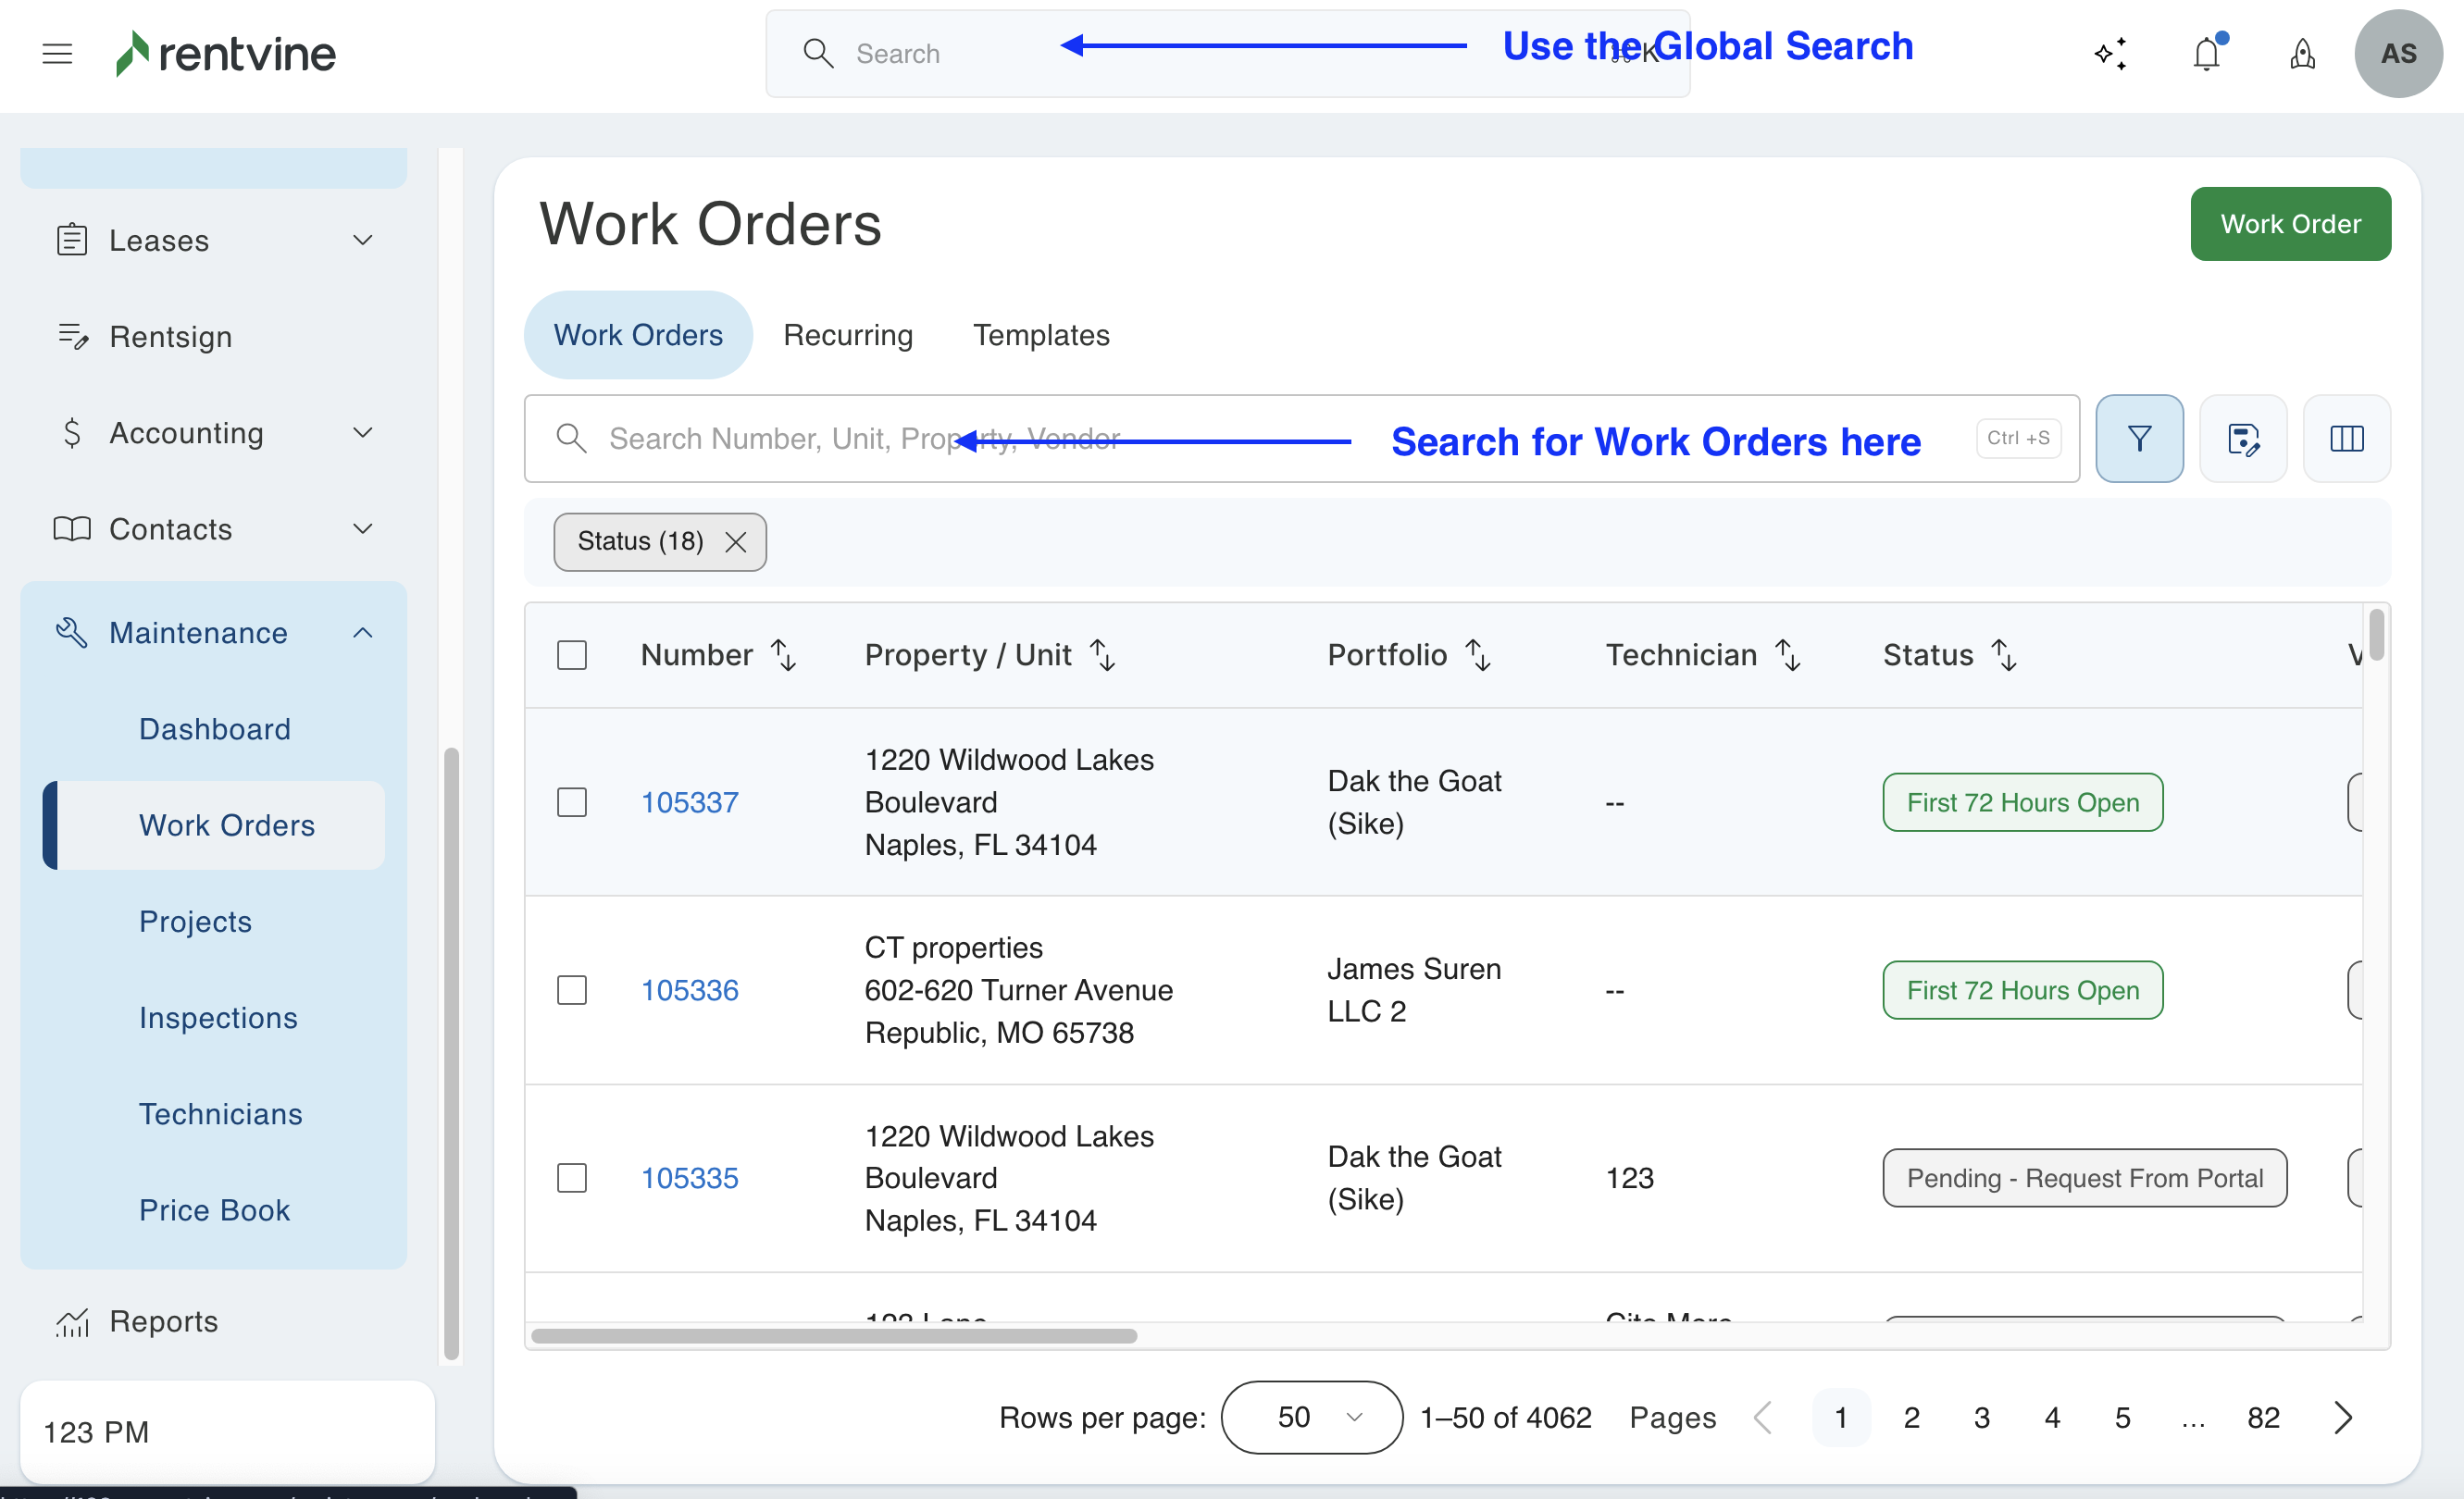
Task: Toggle the select-all header checkbox
Action: (x=572, y=655)
